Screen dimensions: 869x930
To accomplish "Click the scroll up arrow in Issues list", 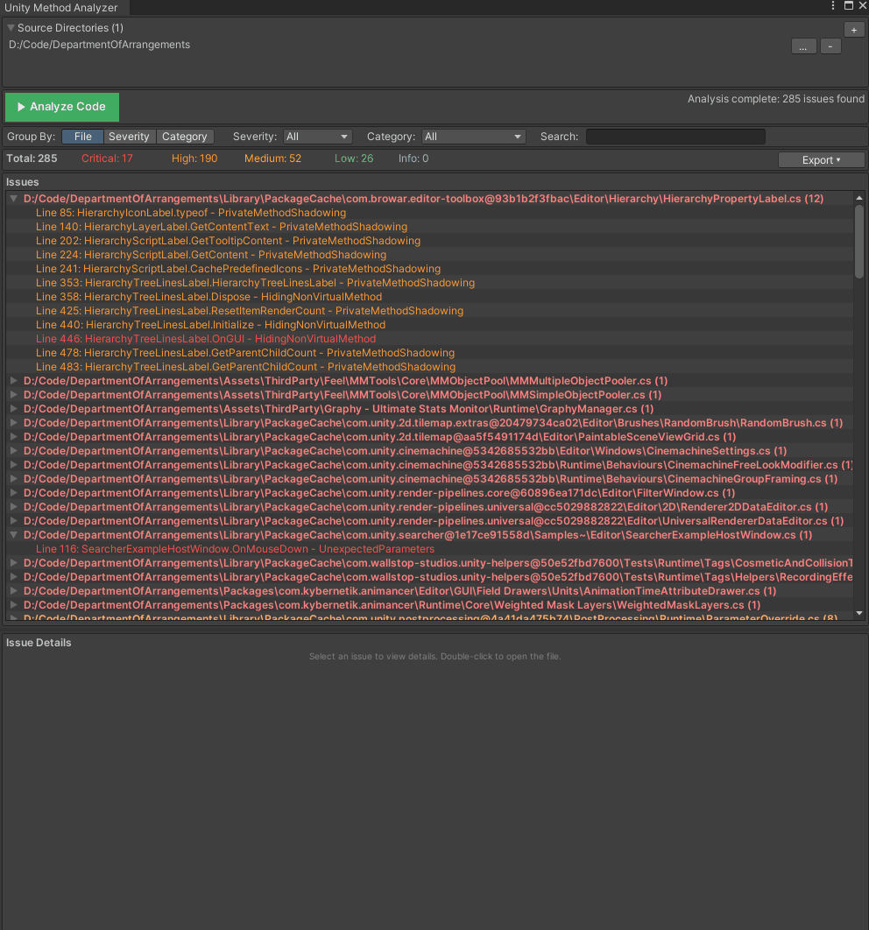I will [858, 199].
